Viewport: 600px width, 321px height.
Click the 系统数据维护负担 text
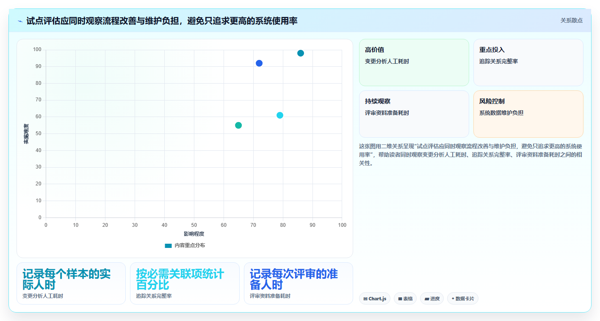[x=501, y=113]
